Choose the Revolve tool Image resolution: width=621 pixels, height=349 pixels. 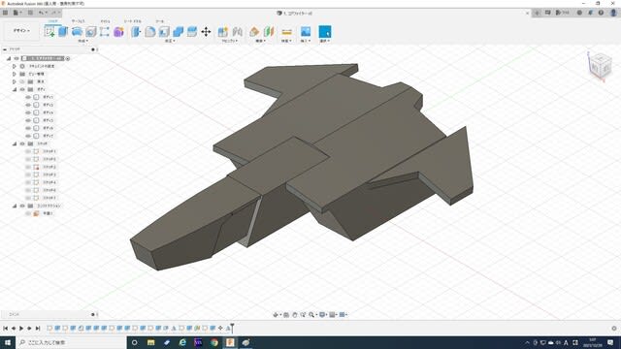(x=77, y=32)
